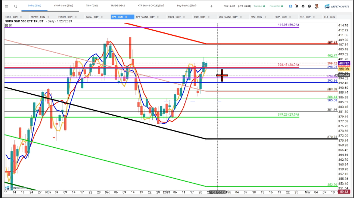Click the 370.75 black trendline label
Screen dimensions: 354x198
[x=332, y=137]
